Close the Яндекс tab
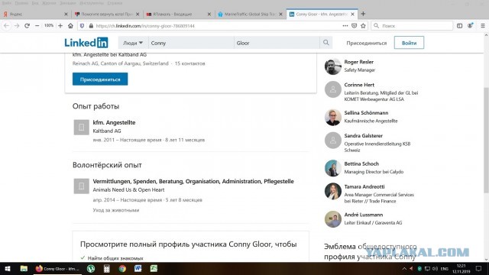The height and width of the screenshot is (275, 489). coord(66,15)
